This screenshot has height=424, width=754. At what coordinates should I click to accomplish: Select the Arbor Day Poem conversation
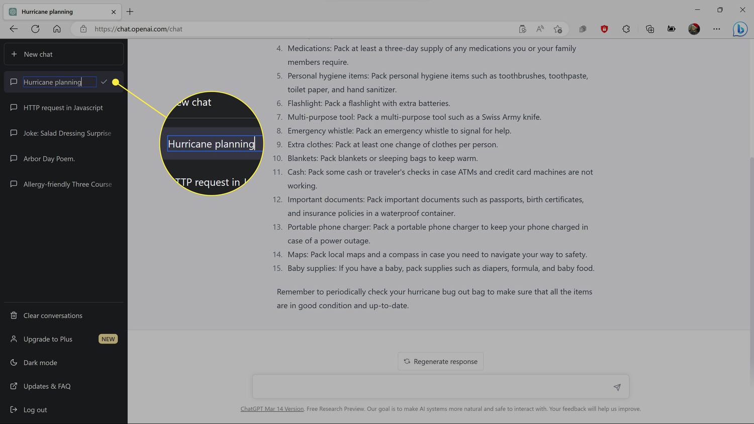49,159
